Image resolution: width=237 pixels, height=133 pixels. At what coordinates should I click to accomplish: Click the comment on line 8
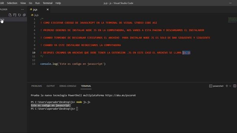tap(81, 45)
